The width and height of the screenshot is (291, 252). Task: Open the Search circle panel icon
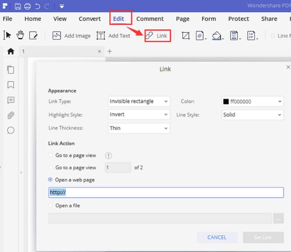10,130
